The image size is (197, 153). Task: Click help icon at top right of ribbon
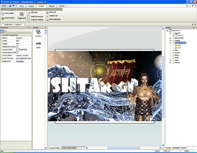point(187,6)
